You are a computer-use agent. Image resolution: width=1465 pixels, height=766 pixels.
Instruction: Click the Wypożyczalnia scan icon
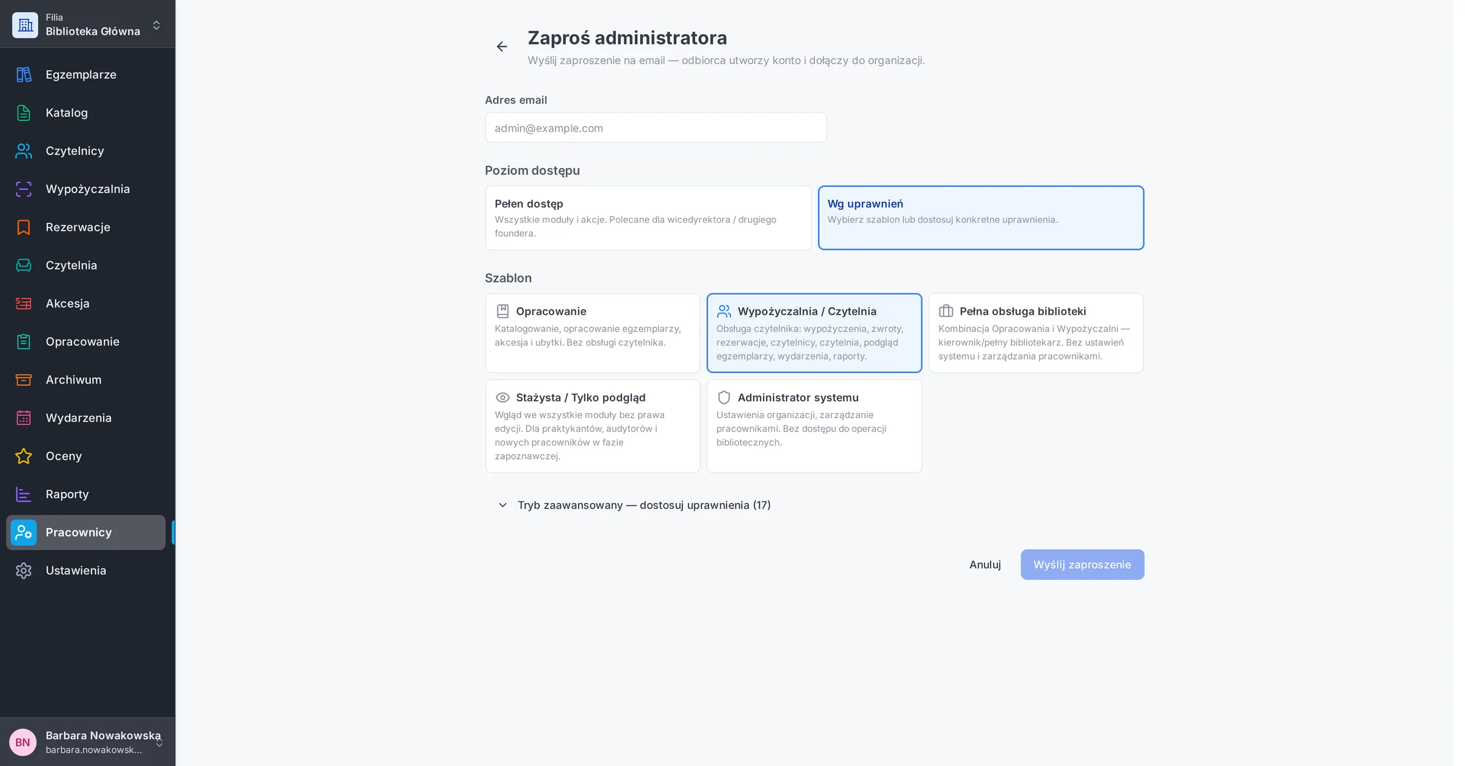(23, 189)
